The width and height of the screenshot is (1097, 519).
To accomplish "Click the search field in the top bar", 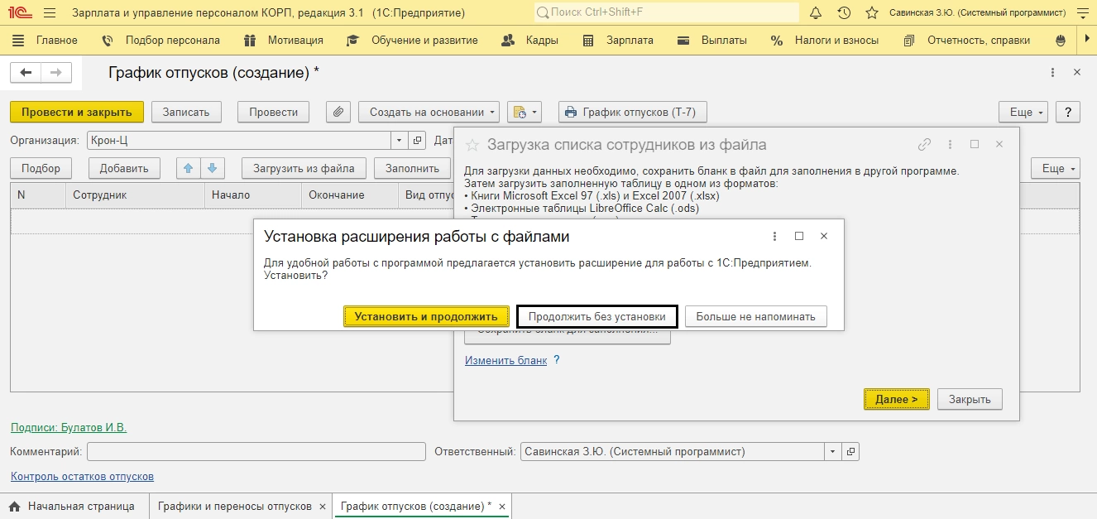I will click(667, 13).
